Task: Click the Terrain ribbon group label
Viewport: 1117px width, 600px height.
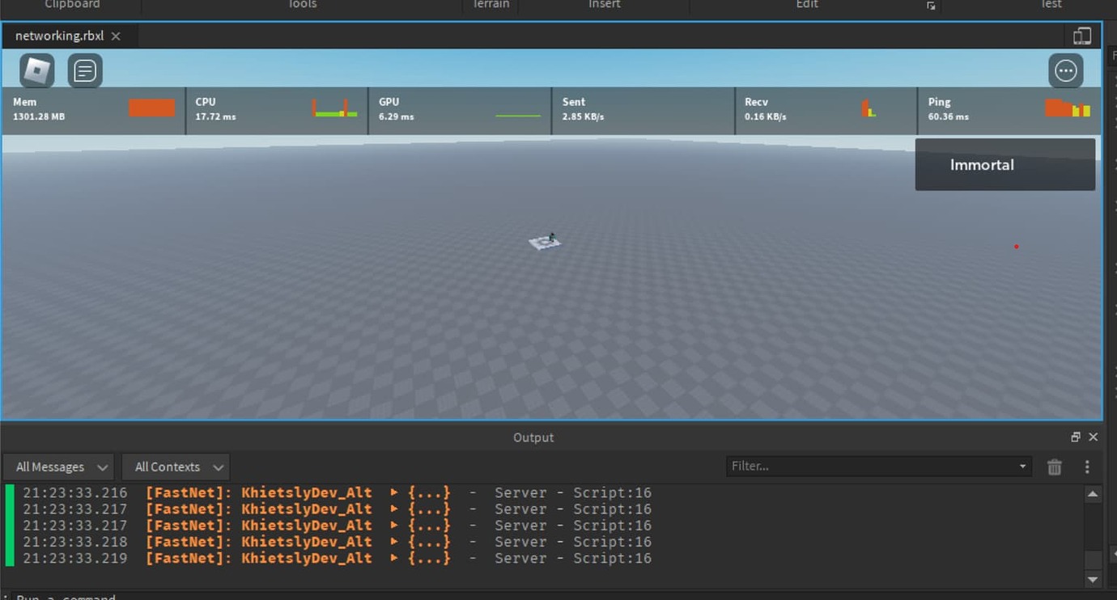Action: coord(491,4)
